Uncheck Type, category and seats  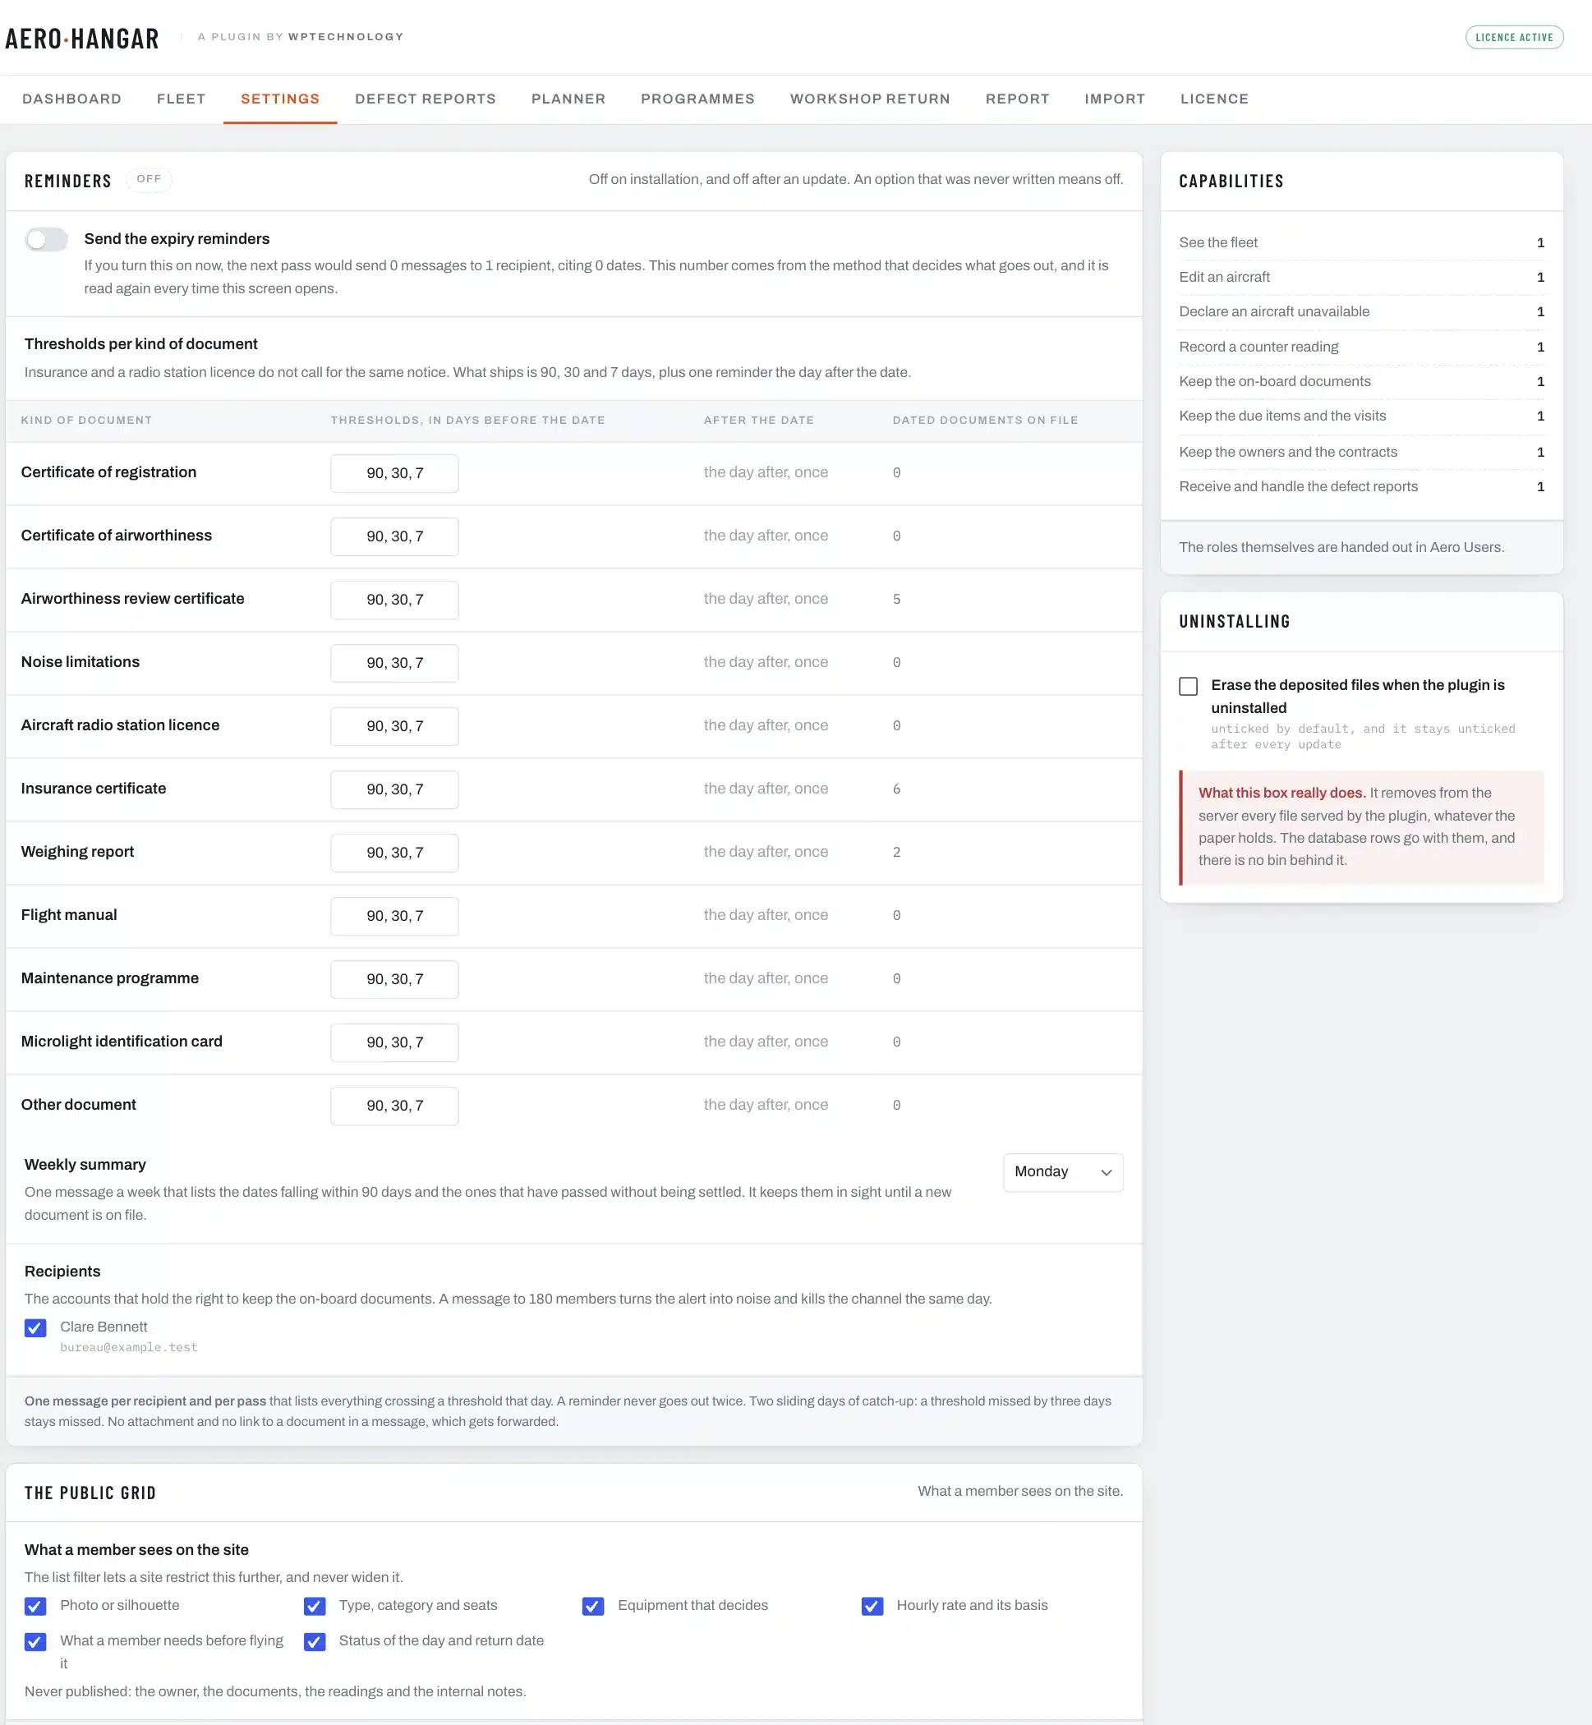tap(315, 1606)
